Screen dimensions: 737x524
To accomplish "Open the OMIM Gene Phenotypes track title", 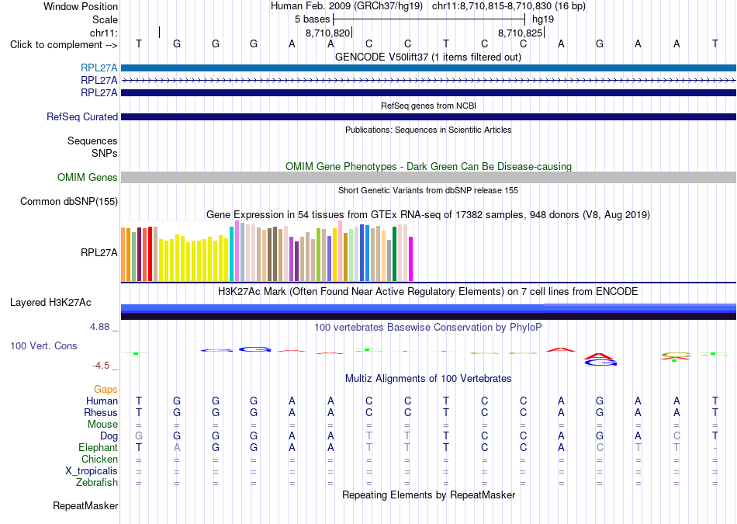I will (428, 166).
